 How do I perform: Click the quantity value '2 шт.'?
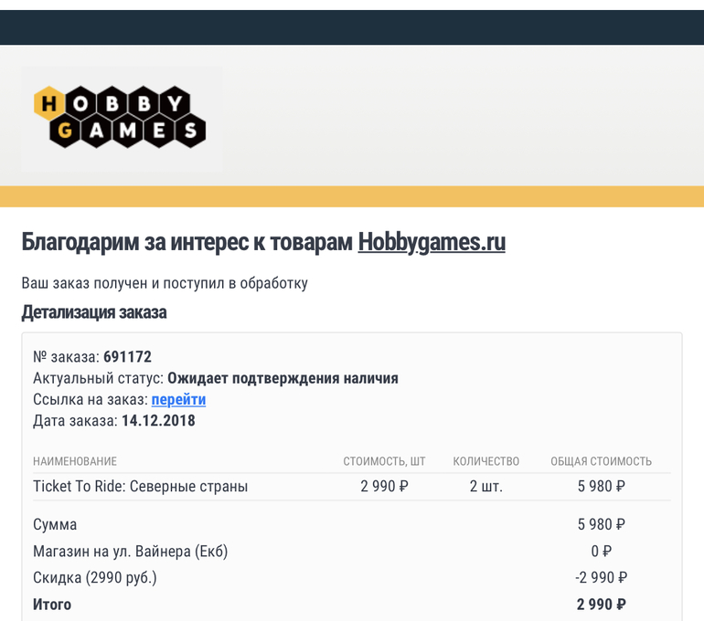pyautogui.click(x=485, y=486)
